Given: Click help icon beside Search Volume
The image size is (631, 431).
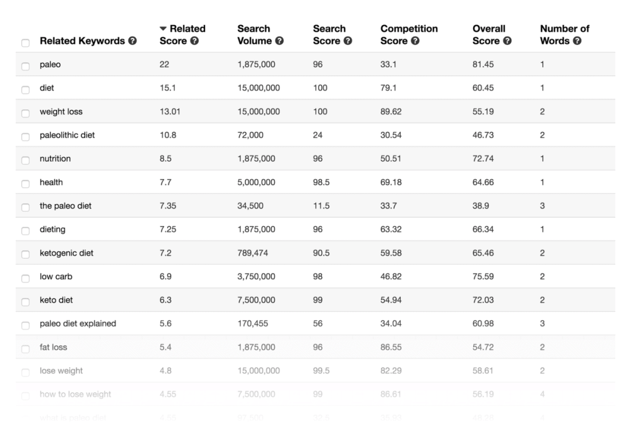Looking at the screenshot, I should pos(279,41).
